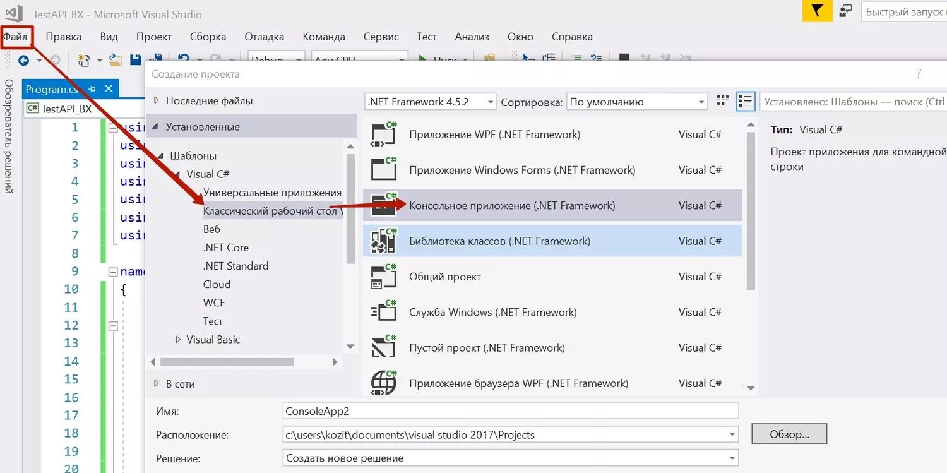Open the dropdown arrow next to New Project icon
947x473 pixels.
99,61
